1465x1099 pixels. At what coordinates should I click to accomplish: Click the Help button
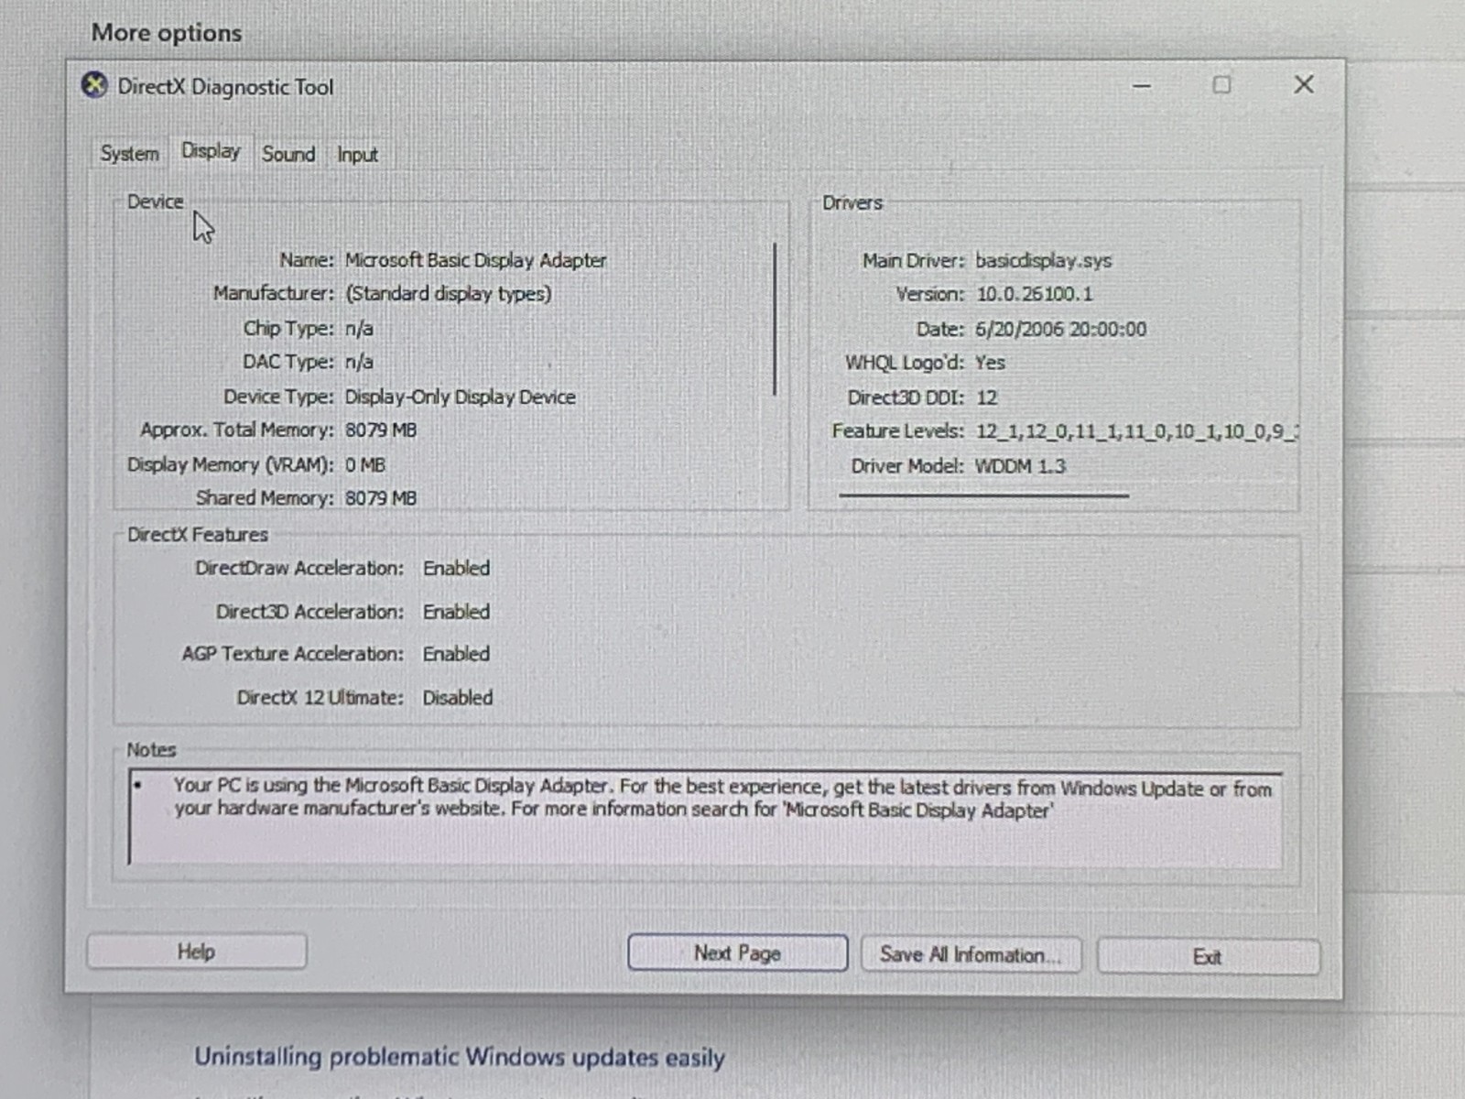pos(196,952)
